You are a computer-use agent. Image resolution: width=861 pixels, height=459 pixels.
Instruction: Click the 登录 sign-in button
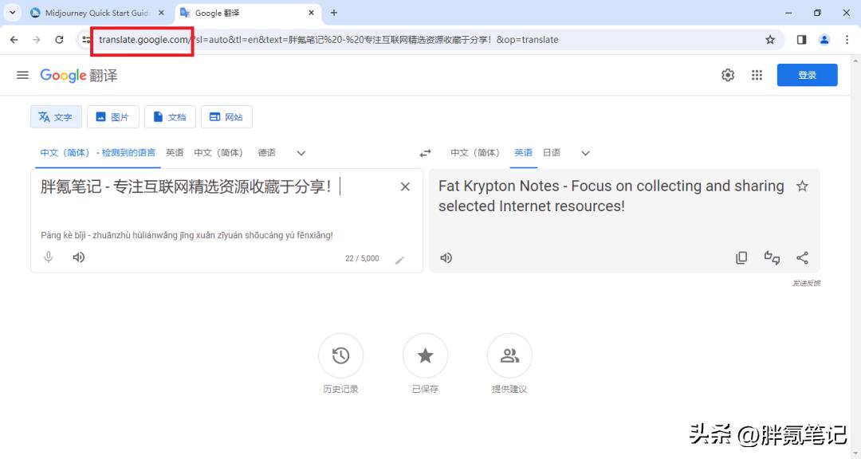(x=808, y=74)
